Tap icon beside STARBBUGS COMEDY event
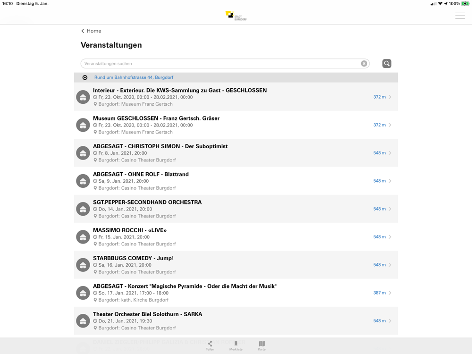The width and height of the screenshot is (472, 354). click(83, 265)
